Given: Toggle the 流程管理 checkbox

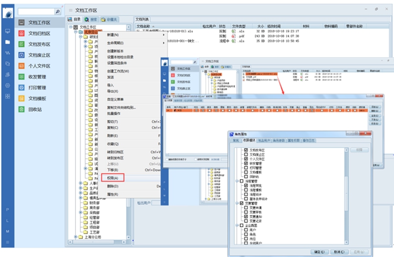Looking at the screenshot, I should [x=242, y=181].
